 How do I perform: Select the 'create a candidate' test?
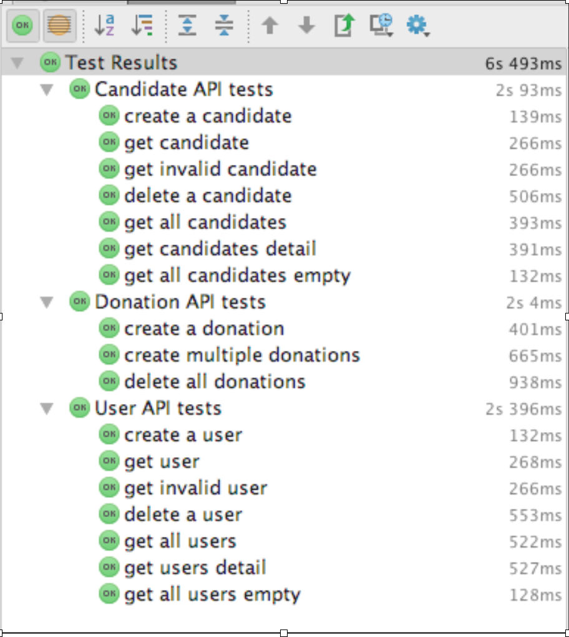pos(208,116)
